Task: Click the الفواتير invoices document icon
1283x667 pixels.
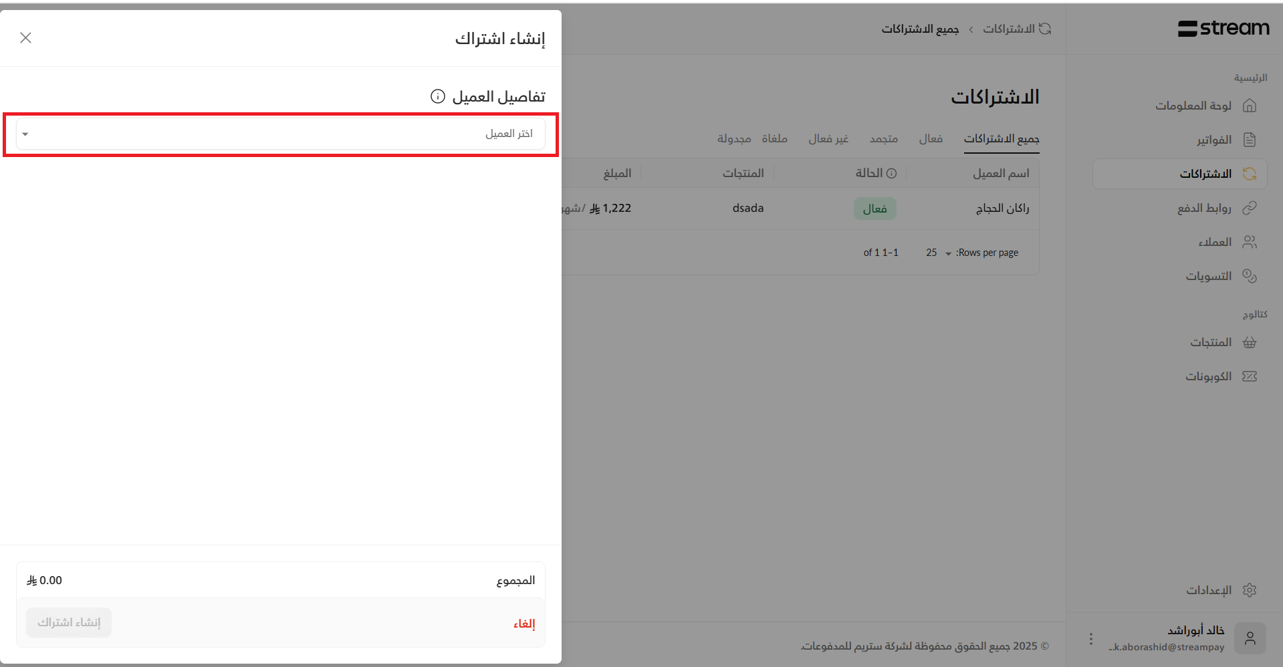Action: pyautogui.click(x=1249, y=140)
